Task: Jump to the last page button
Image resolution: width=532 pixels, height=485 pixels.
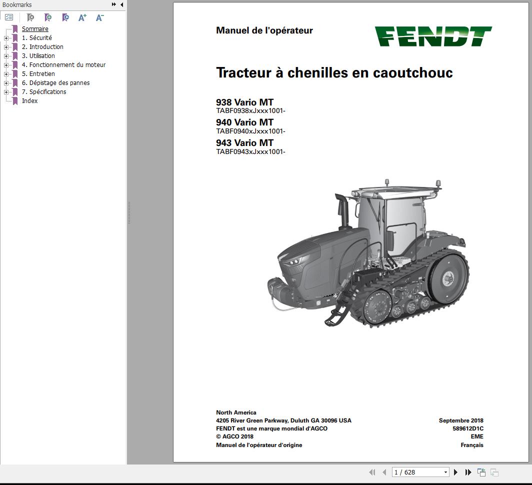Action: click(x=468, y=472)
